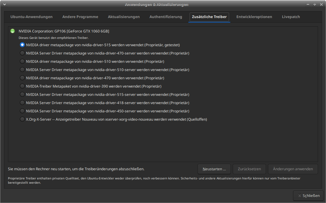Click the 'Proprietäre Treiber enthalten privaten Quelltext' notice
Screen dimensions: 326x203
(154, 181)
